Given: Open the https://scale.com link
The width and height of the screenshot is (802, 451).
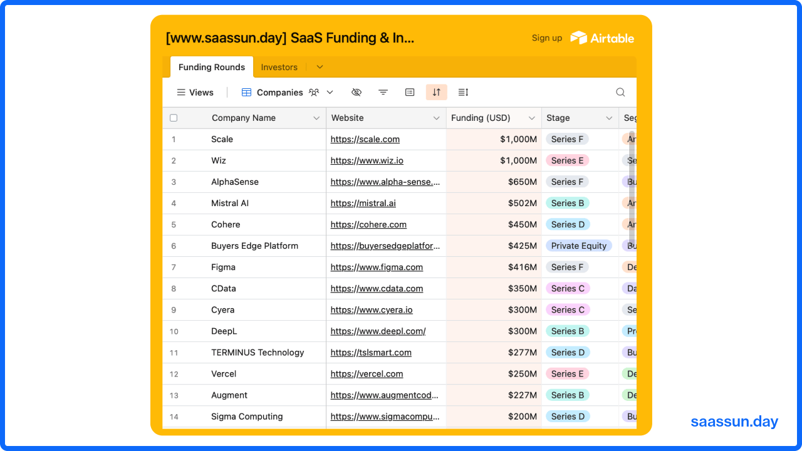Looking at the screenshot, I should point(365,139).
